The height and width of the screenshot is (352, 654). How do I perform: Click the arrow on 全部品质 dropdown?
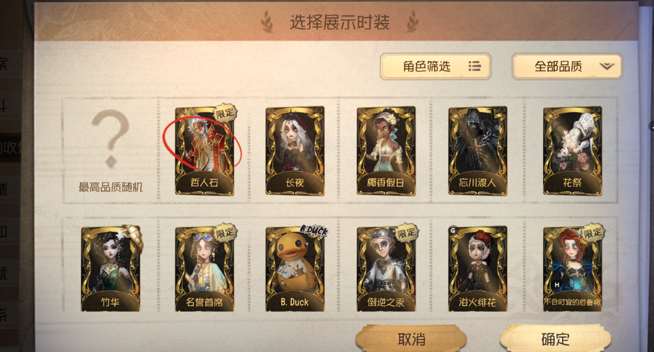click(607, 67)
